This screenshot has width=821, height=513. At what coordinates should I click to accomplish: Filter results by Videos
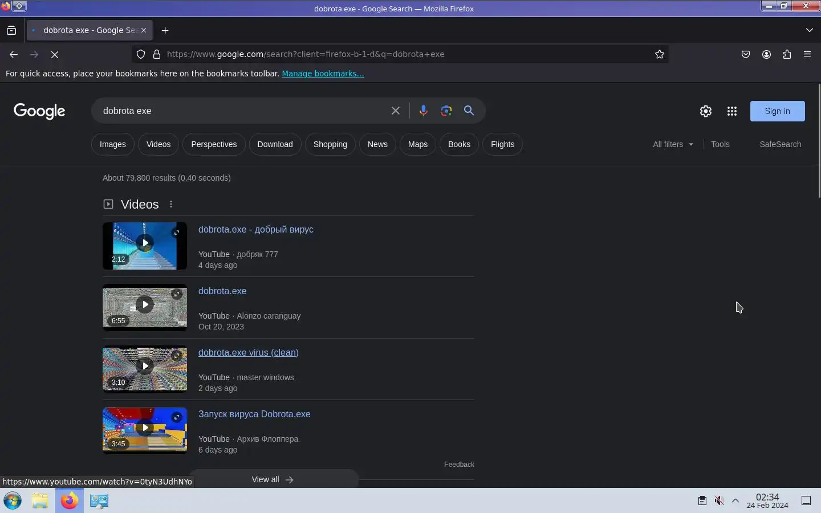pyautogui.click(x=158, y=144)
